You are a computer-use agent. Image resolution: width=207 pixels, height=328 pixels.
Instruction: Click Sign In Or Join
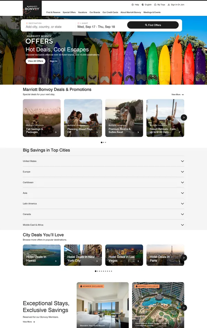coord(176,5)
